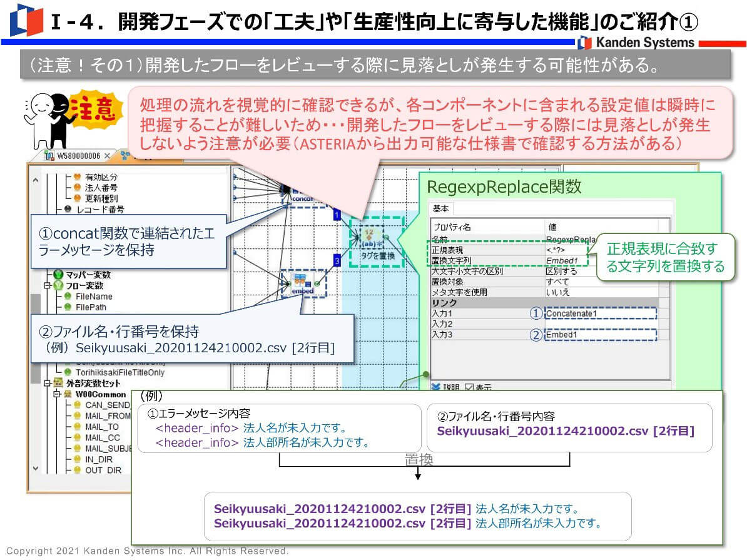Click the yellow icon beside MAIL_SUBJE

pyautogui.click(x=77, y=448)
